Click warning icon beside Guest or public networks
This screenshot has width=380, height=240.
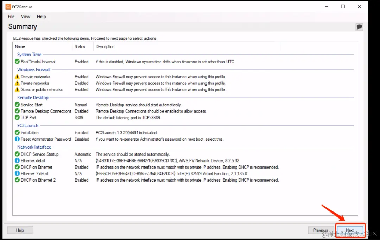(x=17, y=90)
